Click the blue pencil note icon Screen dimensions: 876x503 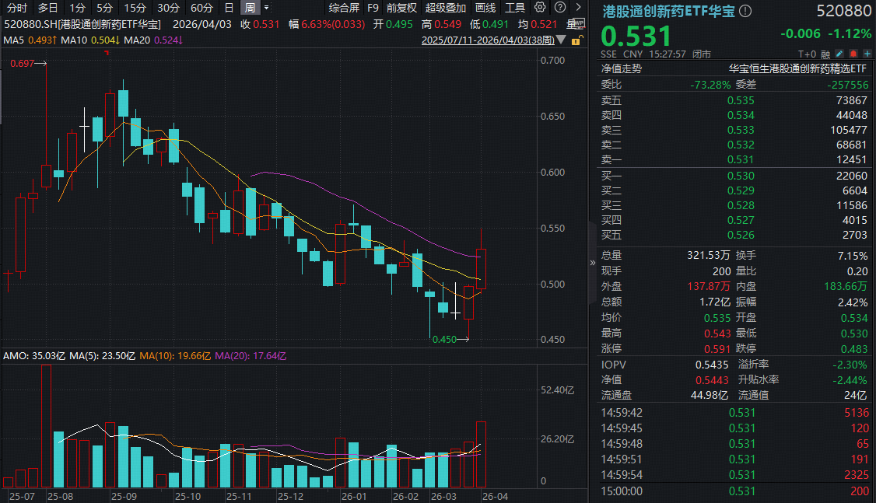(838, 54)
